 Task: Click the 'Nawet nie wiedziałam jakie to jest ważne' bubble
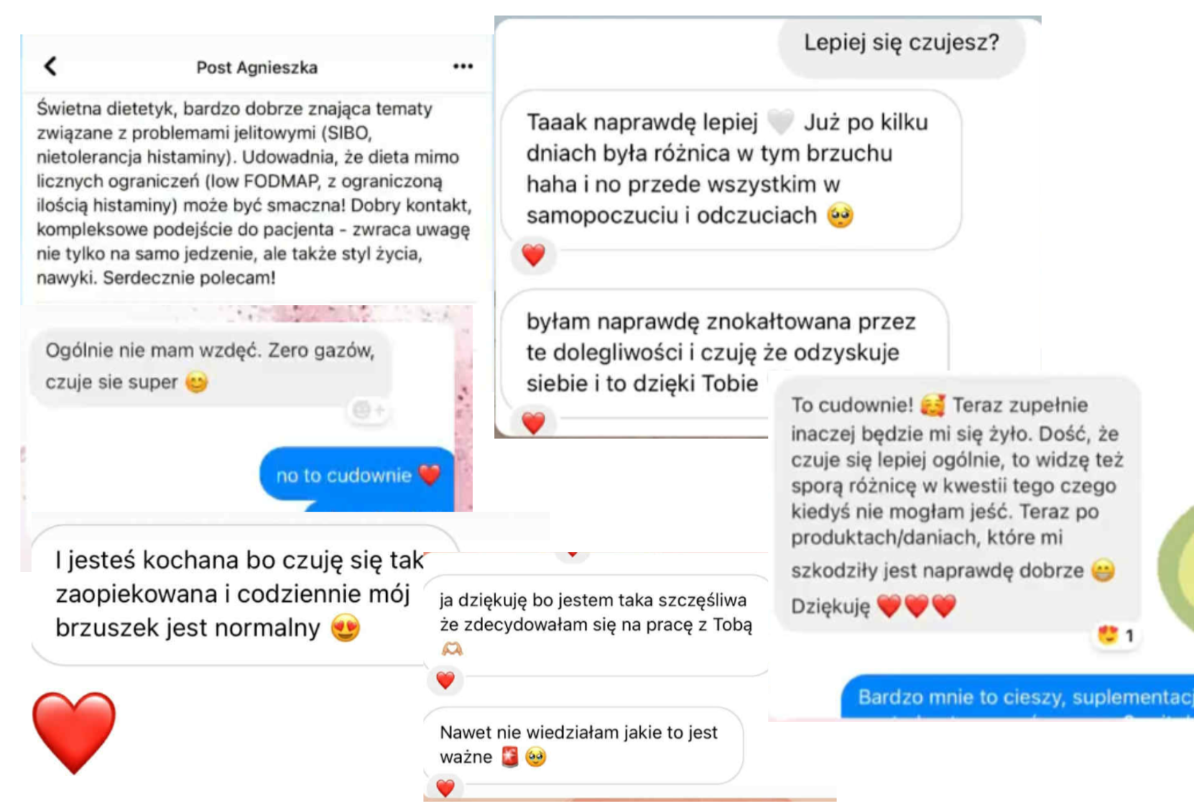coord(583,745)
